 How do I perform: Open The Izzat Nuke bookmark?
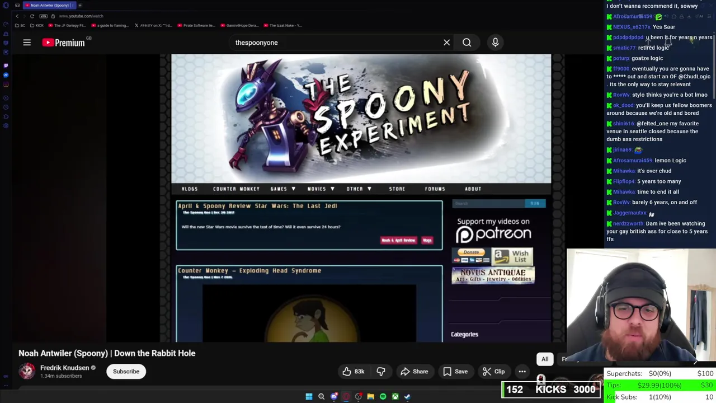[282, 26]
